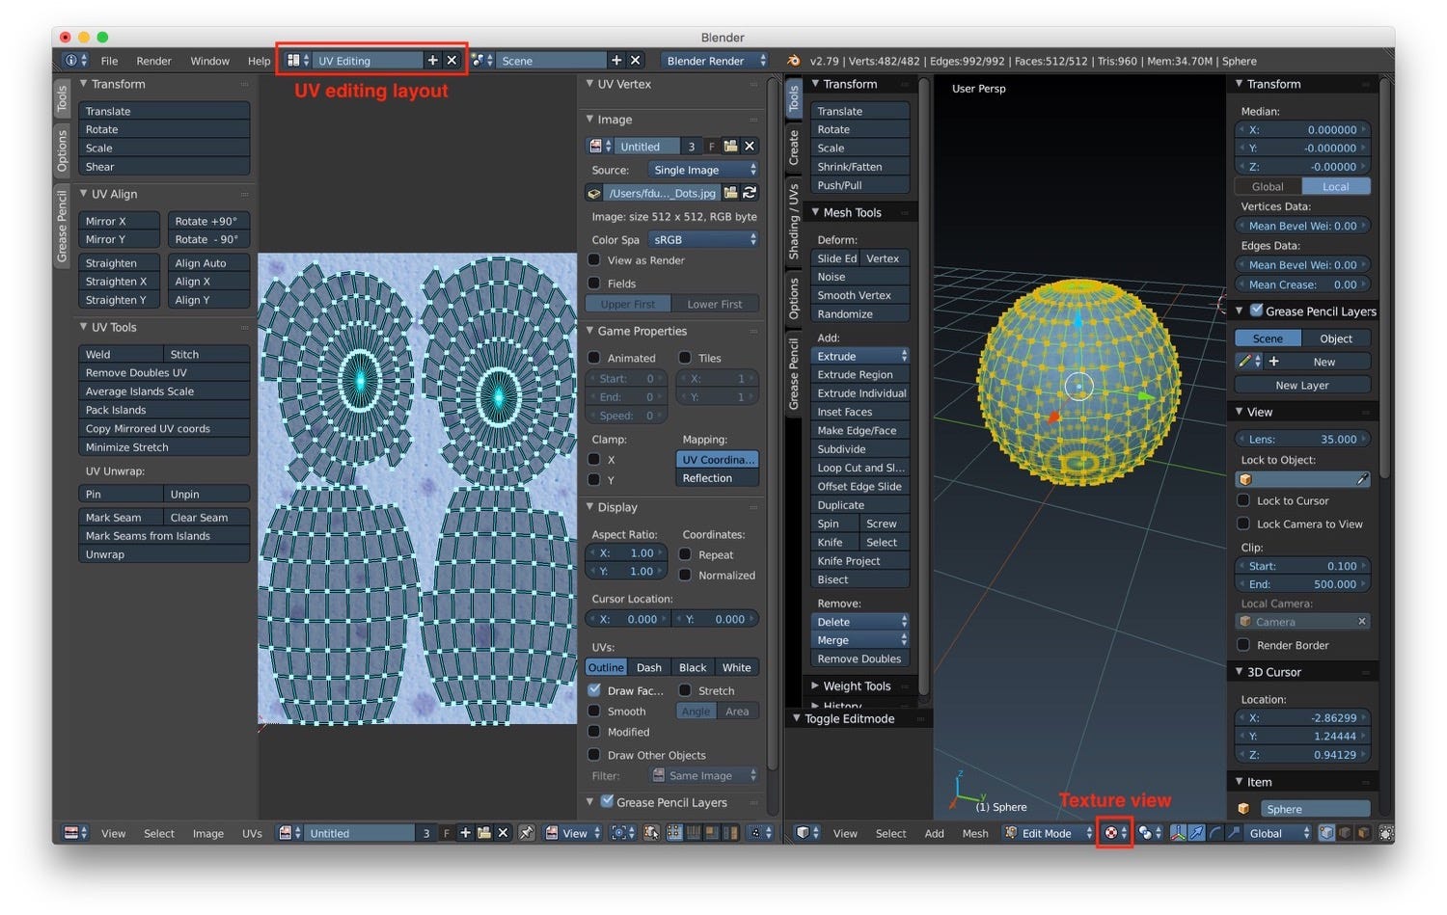Viewport: 1447px width, 915px height.
Task: Click the New Layer button
Action: [1302, 385]
